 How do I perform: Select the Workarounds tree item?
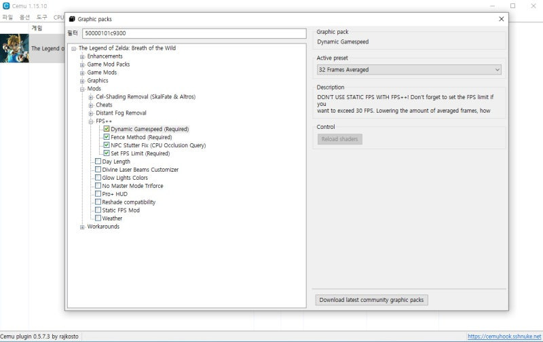tap(103, 227)
